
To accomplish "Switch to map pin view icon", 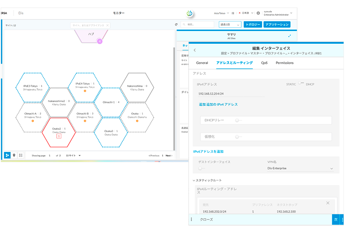I will pos(14,155).
